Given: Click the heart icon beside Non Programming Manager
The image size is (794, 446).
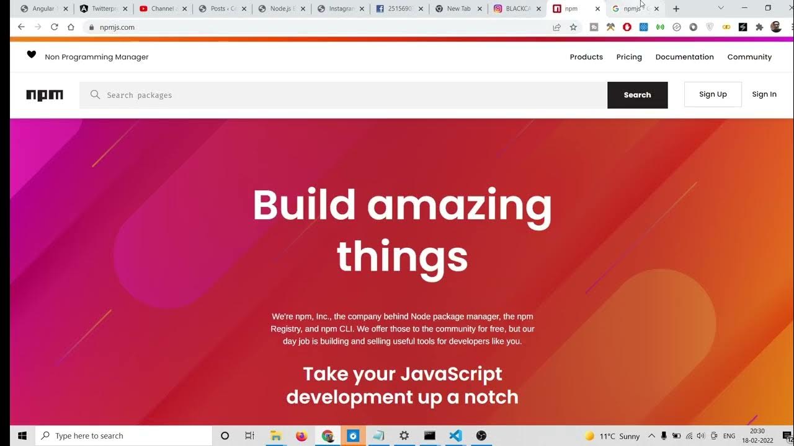Looking at the screenshot, I should pos(32,55).
